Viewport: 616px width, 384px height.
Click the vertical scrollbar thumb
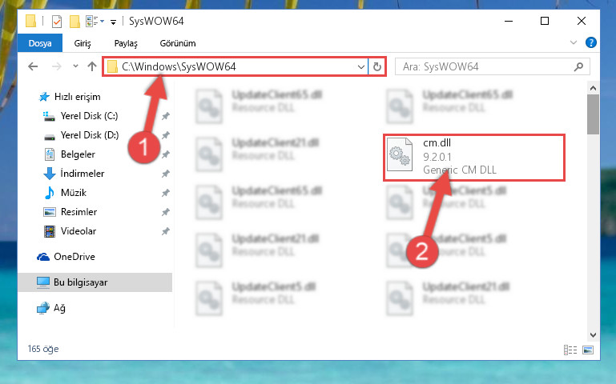click(x=593, y=114)
